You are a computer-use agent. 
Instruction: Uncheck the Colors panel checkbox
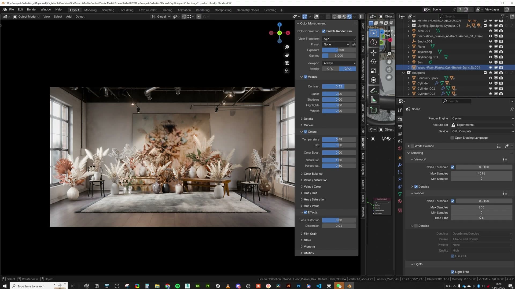(x=306, y=132)
